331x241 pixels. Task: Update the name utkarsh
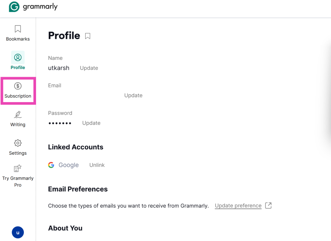tap(89, 68)
